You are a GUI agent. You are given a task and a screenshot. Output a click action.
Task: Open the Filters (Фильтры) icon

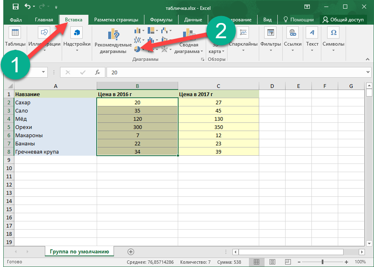(270, 34)
